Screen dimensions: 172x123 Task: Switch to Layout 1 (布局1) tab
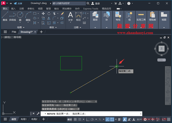[x=24, y=119]
